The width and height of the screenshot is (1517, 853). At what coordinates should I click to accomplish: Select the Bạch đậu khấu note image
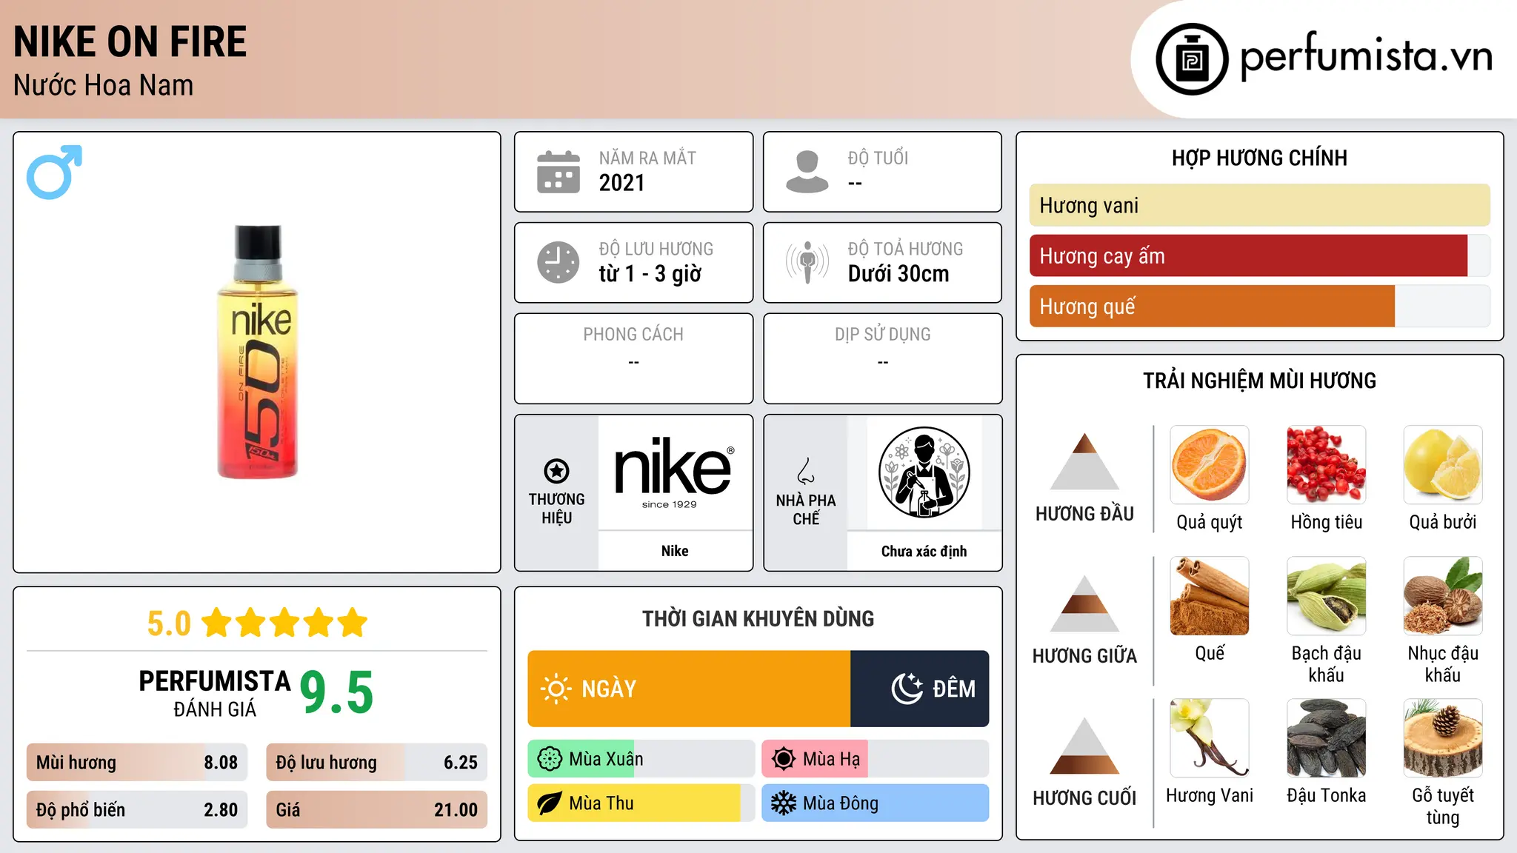(x=1326, y=596)
